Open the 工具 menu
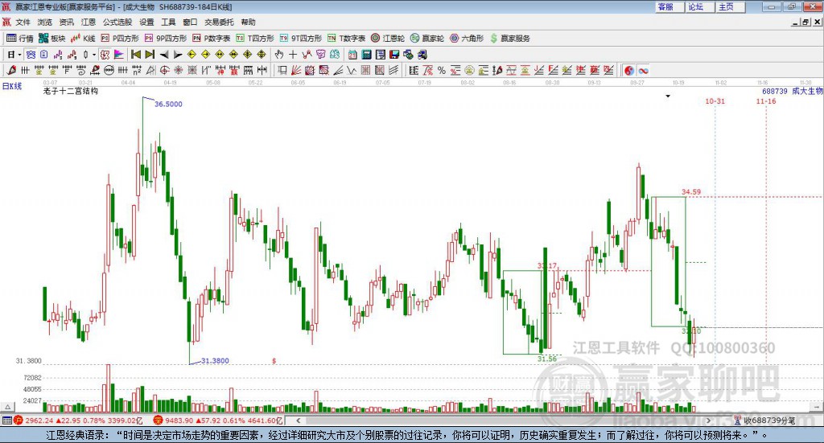This screenshot has width=824, height=443. tap(168, 22)
